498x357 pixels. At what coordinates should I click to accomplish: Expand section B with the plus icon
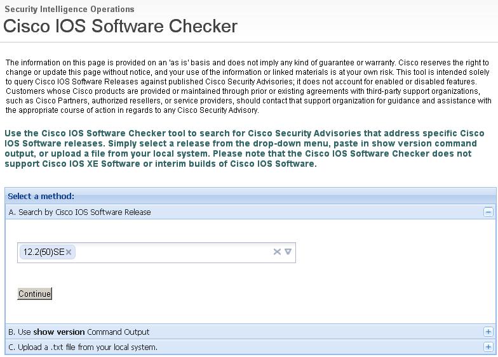[488, 332]
